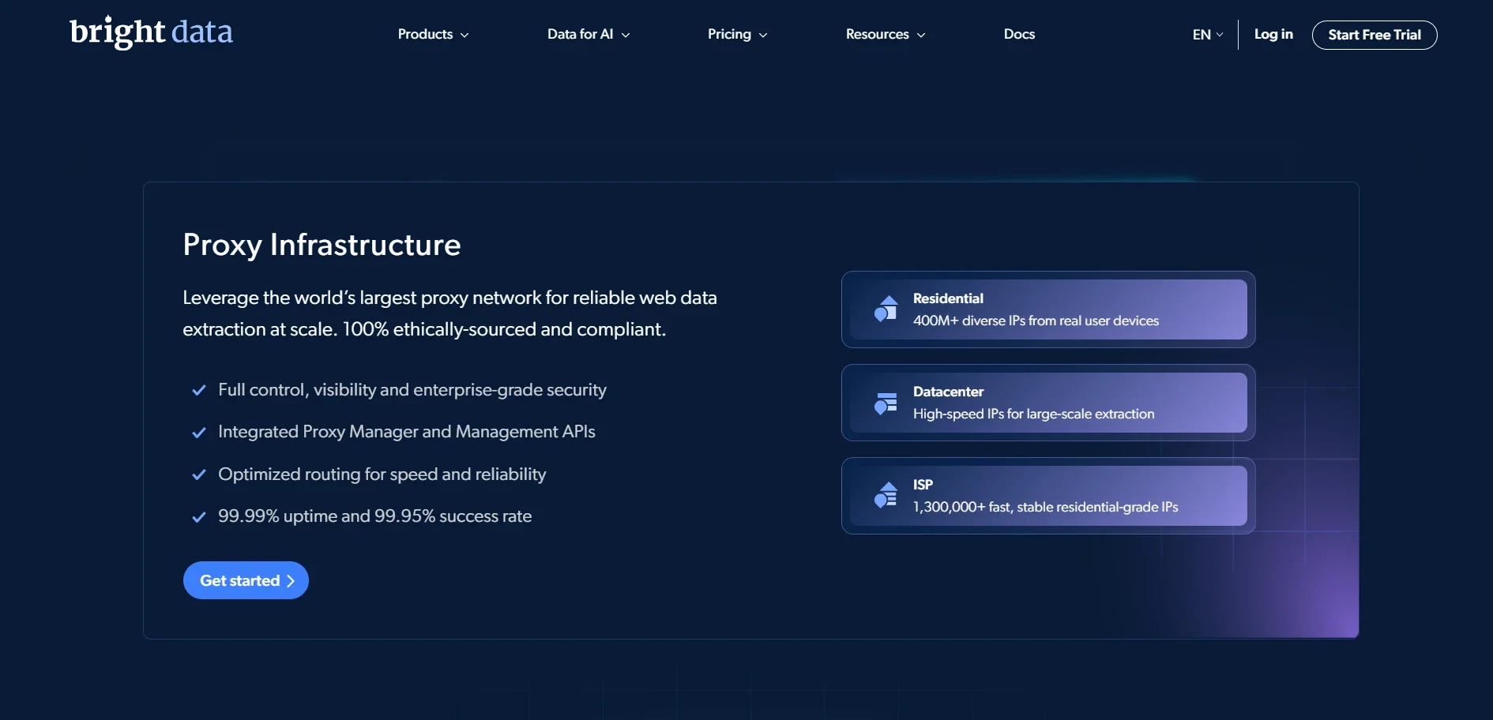Open the ISP proxy card
1493x720 pixels.
1048,496
